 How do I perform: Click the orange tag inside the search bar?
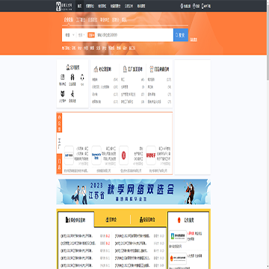tap(91, 35)
